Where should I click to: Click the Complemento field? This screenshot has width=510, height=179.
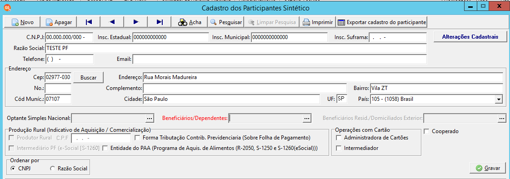245,88
